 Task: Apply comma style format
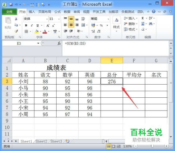point(107,25)
